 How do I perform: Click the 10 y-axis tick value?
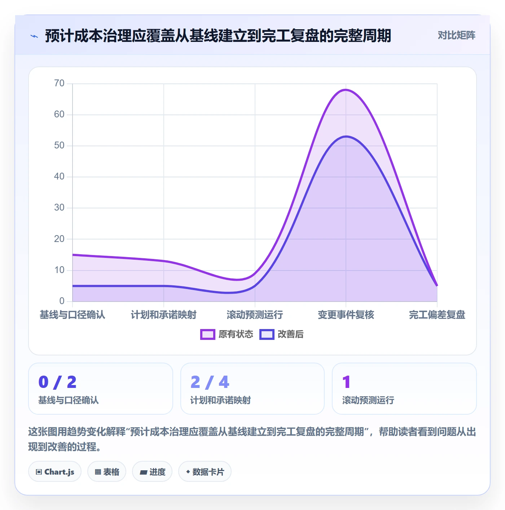coord(59,270)
